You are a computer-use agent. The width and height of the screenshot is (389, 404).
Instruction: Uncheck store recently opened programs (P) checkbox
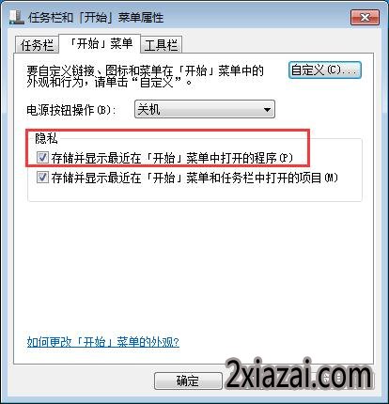[42, 158]
